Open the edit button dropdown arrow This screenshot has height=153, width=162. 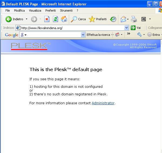[150, 19]
